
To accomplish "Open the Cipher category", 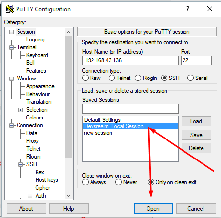I will tap(43, 188).
